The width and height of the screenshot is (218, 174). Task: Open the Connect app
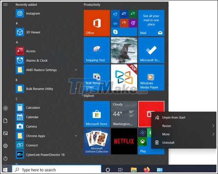click(47, 145)
